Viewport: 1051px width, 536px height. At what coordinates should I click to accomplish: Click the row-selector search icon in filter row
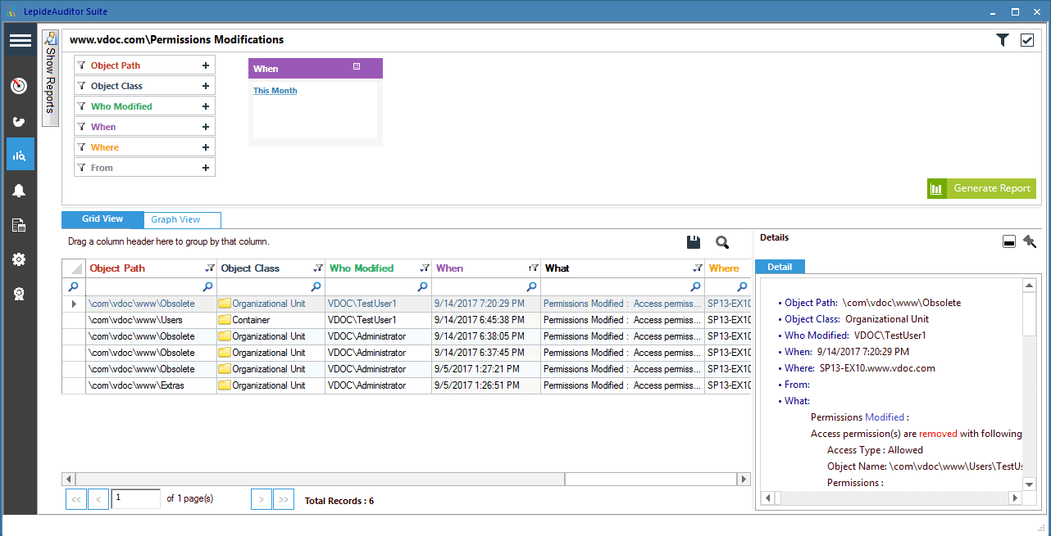[74, 287]
